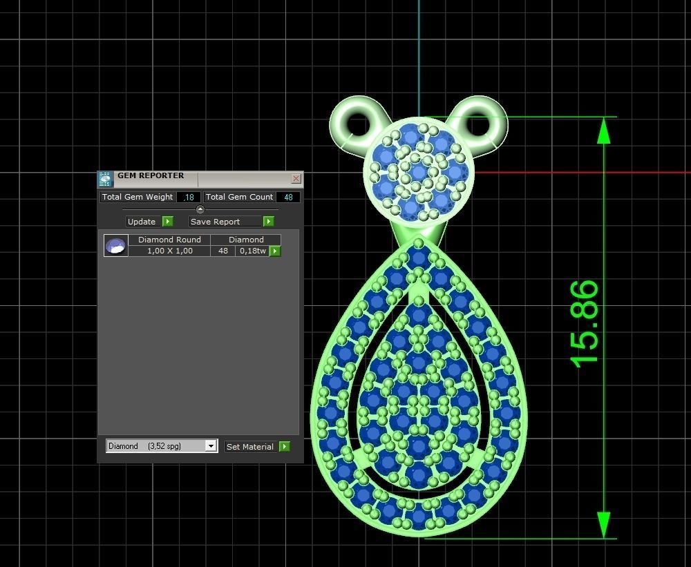The width and height of the screenshot is (691, 567).
Task: Click the '1,00 X 1,00' size cell
Action: [170, 251]
